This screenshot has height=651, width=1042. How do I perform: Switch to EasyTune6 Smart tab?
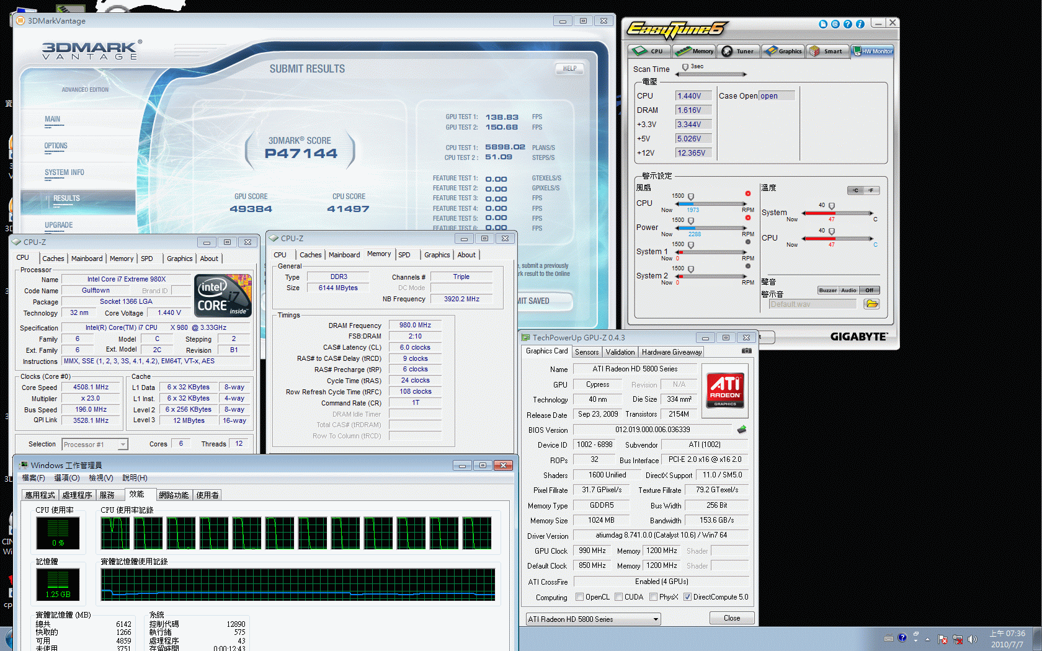[826, 51]
